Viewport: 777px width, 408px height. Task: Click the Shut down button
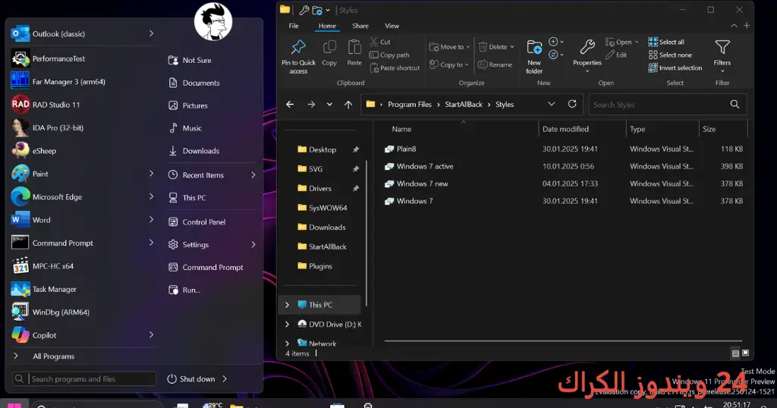(x=191, y=378)
